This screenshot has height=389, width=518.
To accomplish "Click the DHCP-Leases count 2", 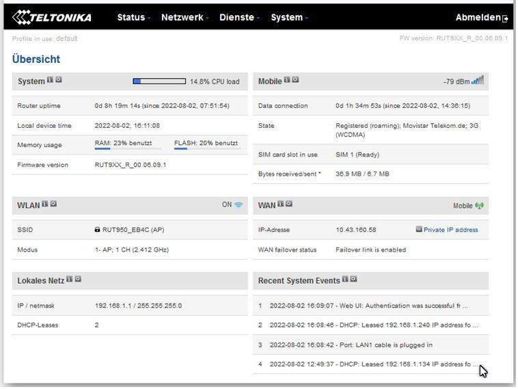I will point(97,325).
